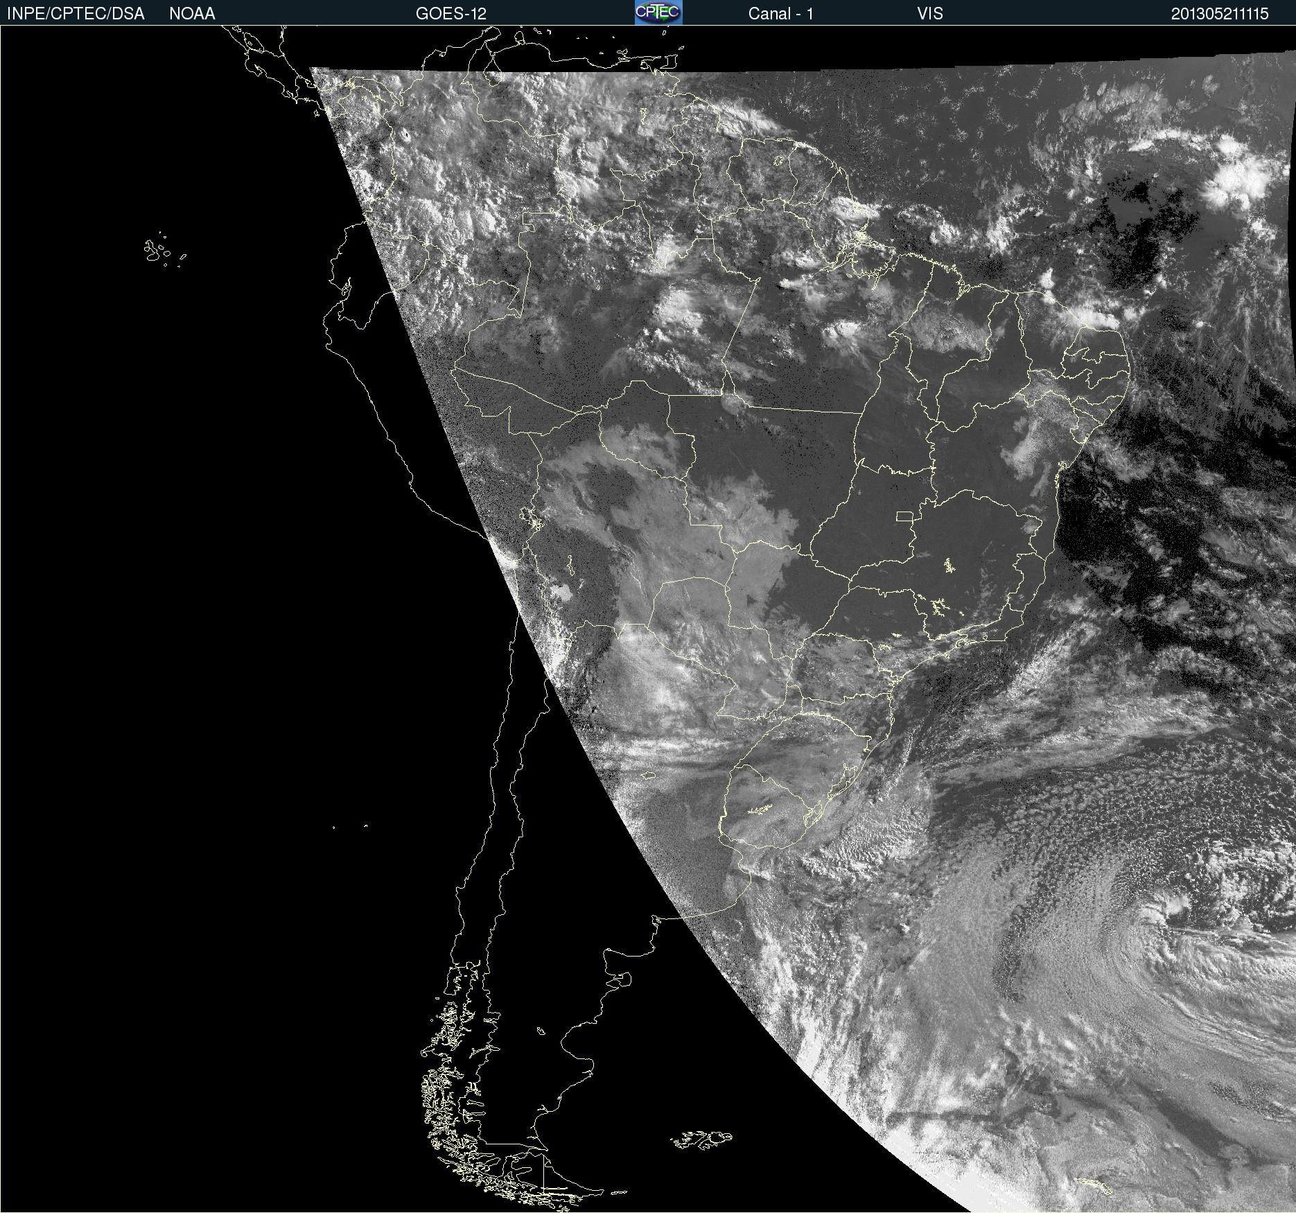The height and width of the screenshot is (1213, 1296).
Task: Click the 201305211115 timestamp
Action: click(1220, 14)
